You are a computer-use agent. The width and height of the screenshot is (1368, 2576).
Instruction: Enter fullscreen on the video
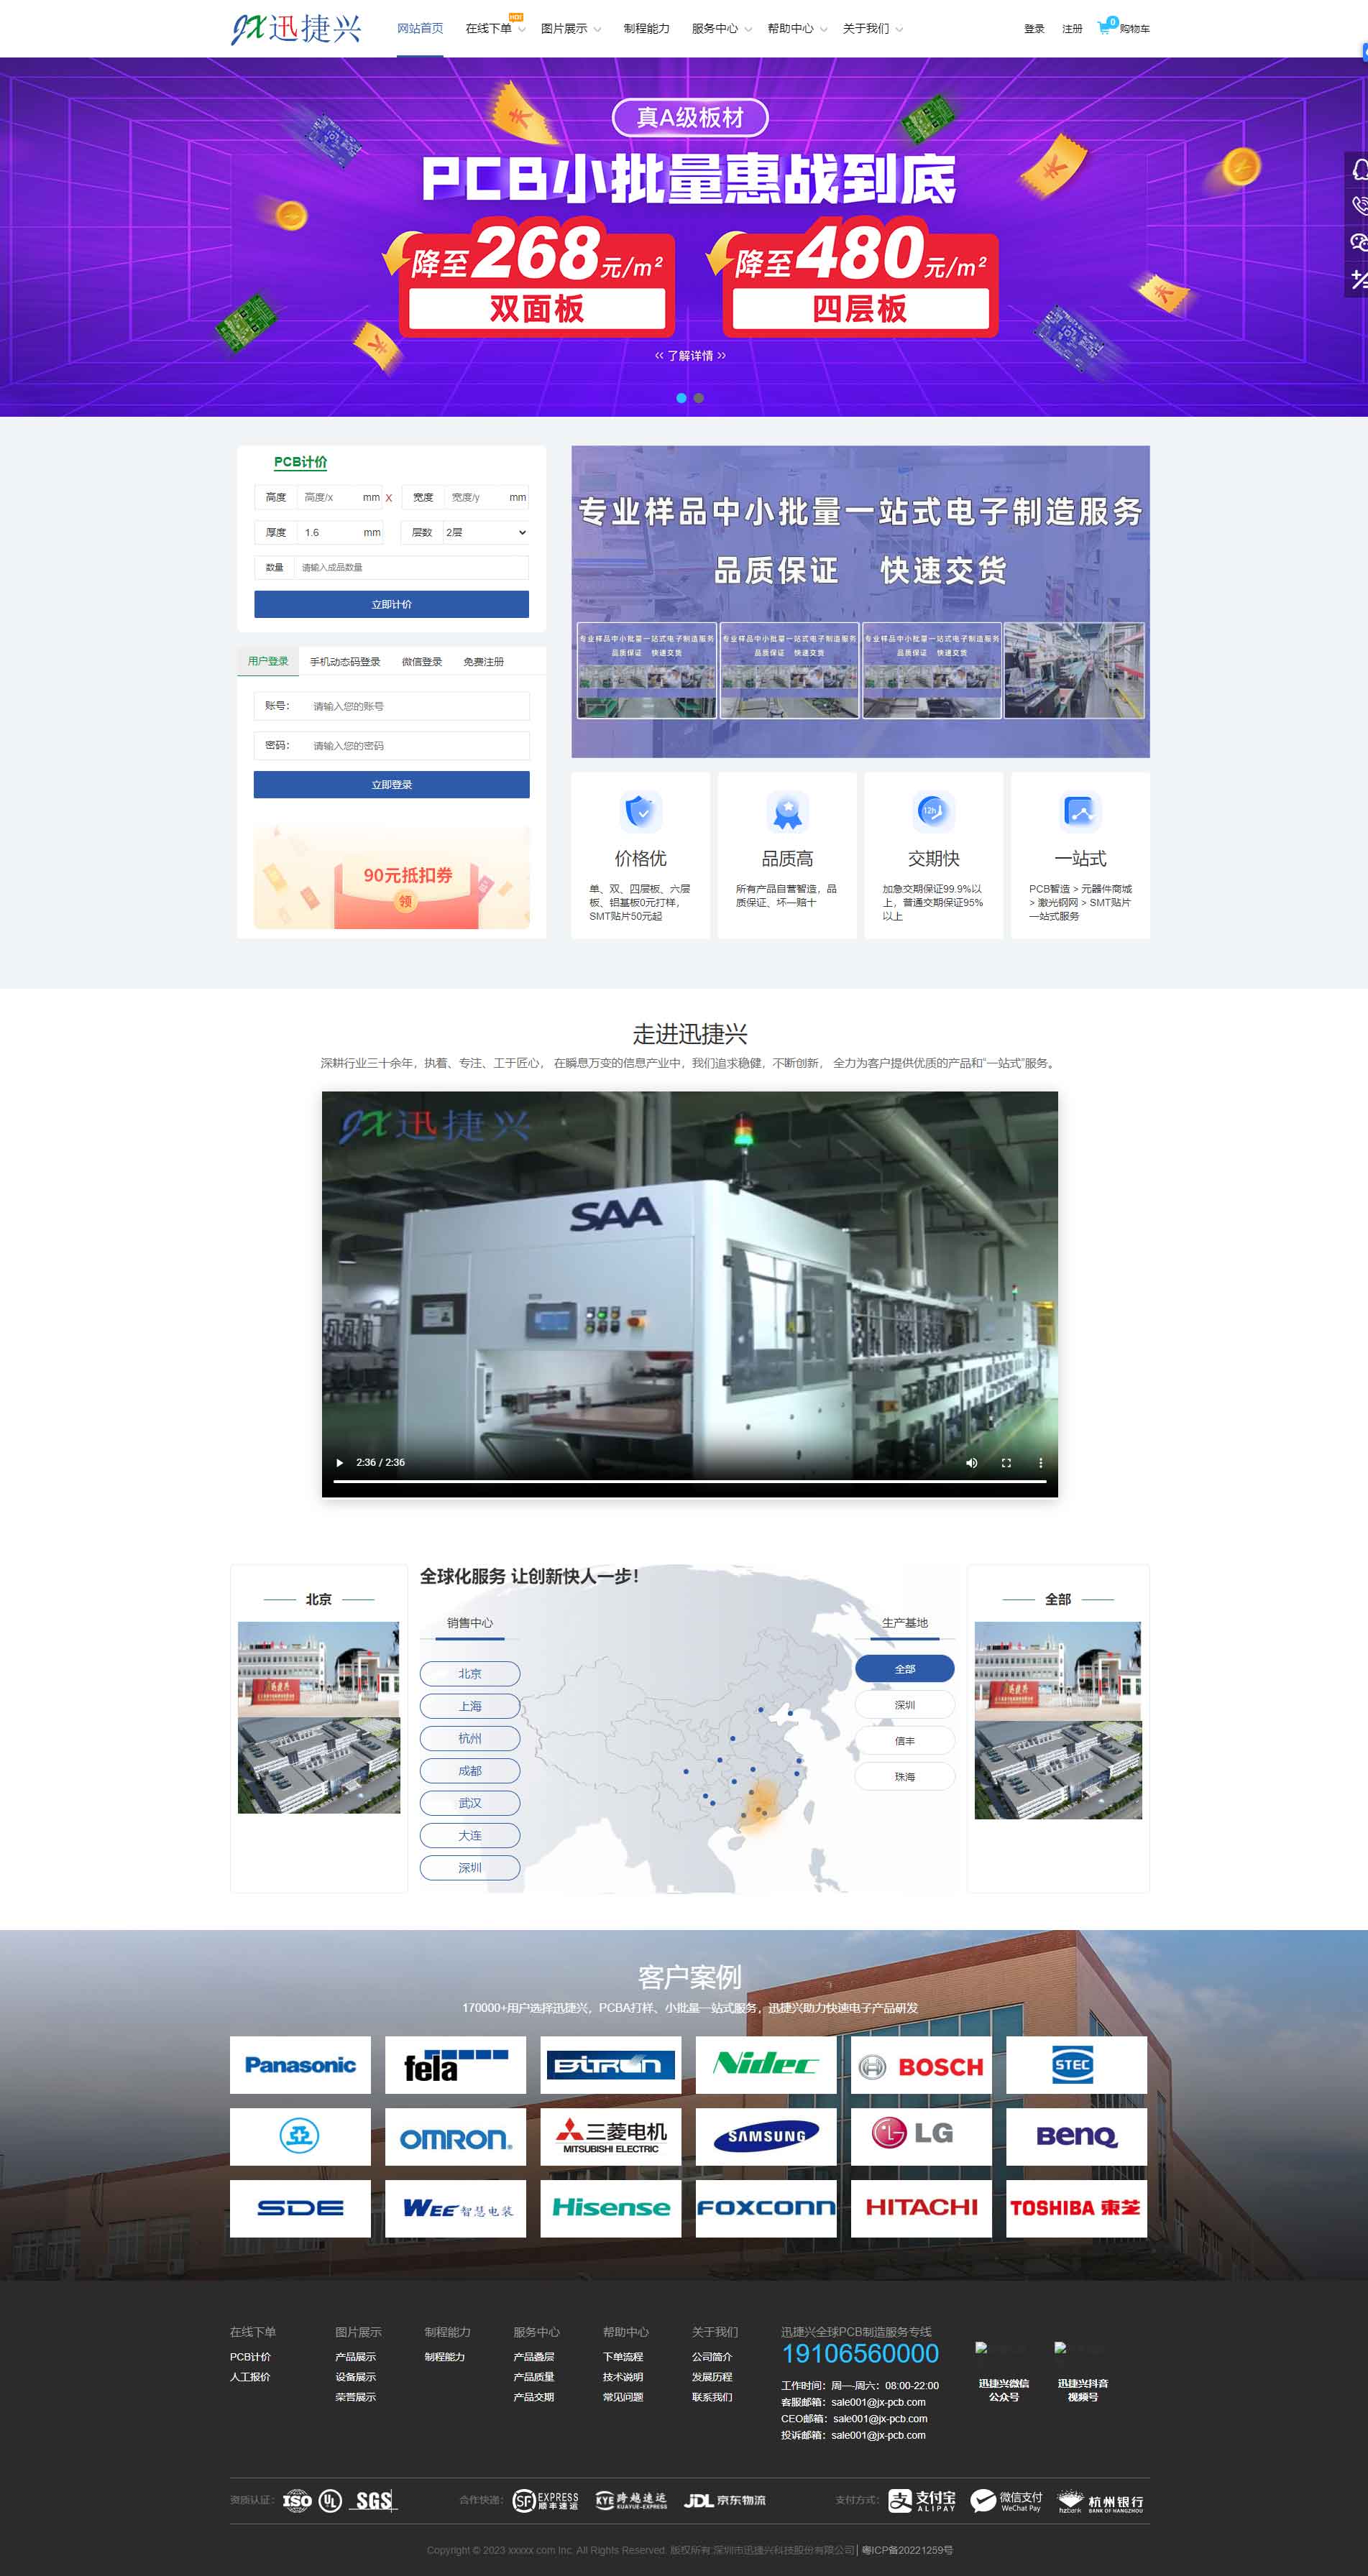pyautogui.click(x=1006, y=1462)
